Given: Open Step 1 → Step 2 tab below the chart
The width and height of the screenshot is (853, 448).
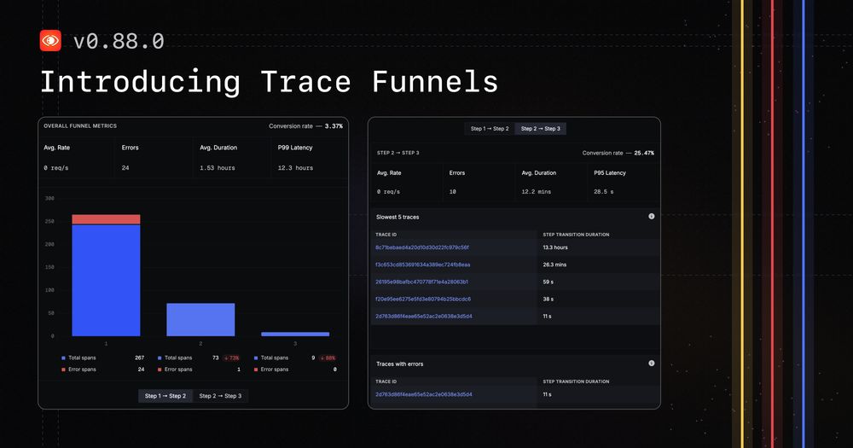Looking at the screenshot, I should click(165, 396).
